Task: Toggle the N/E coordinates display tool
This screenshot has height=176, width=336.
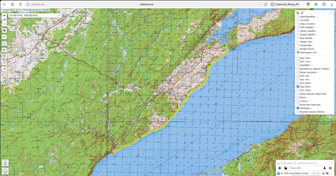Action: coord(4,56)
